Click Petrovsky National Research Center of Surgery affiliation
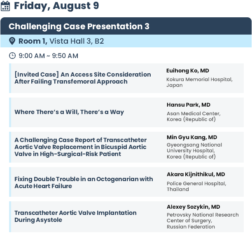The height and width of the screenshot is (233, 252). (x=203, y=221)
